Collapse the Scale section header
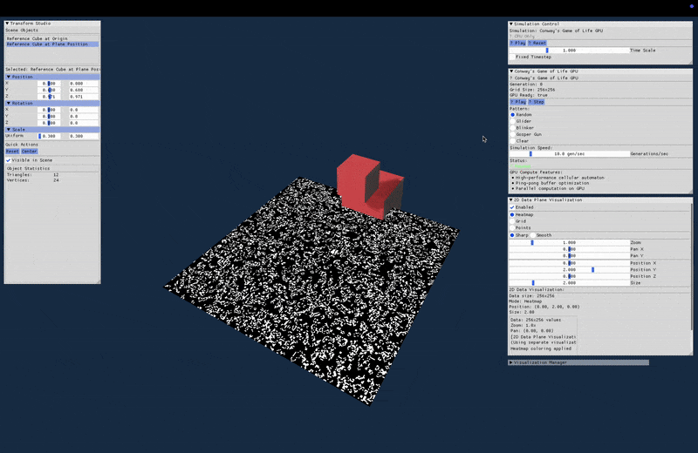The height and width of the screenshot is (453, 698). tap(52, 129)
